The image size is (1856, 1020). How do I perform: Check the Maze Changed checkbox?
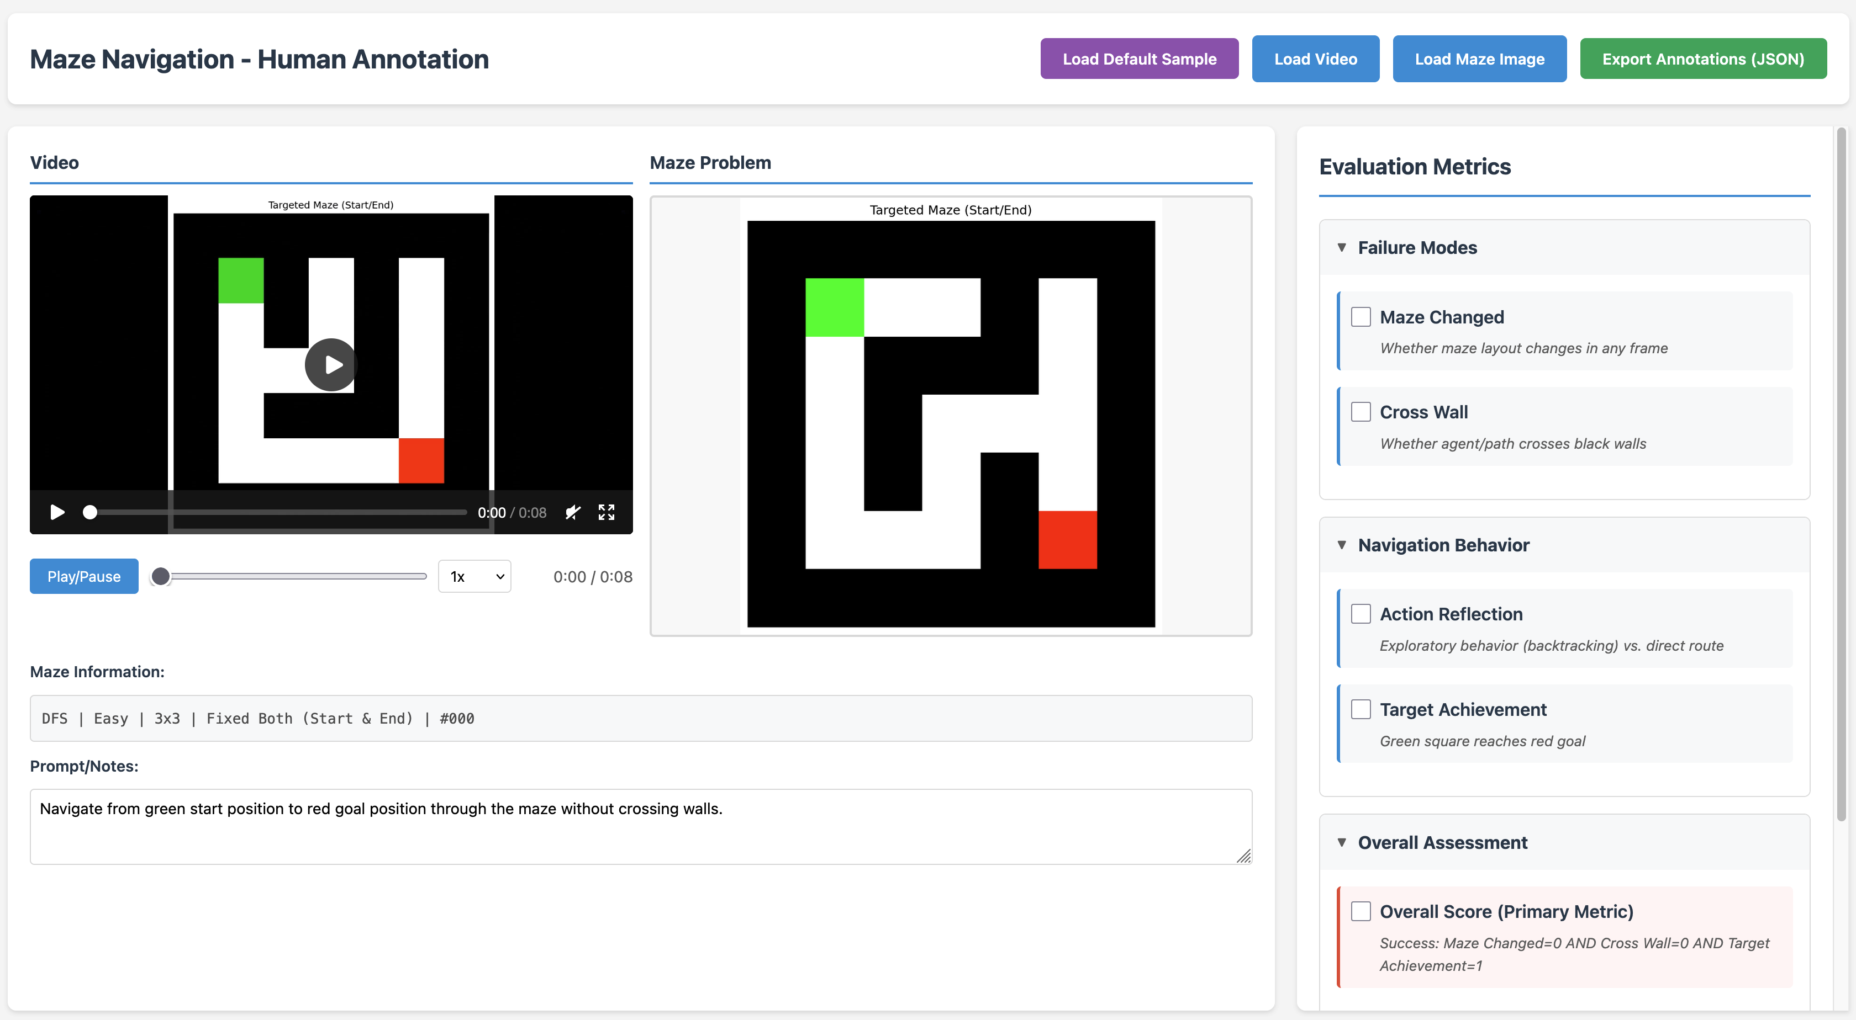pyautogui.click(x=1361, y=317)
